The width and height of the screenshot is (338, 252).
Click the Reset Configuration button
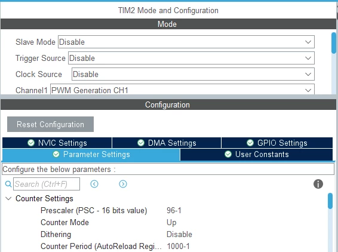[50, 124]
